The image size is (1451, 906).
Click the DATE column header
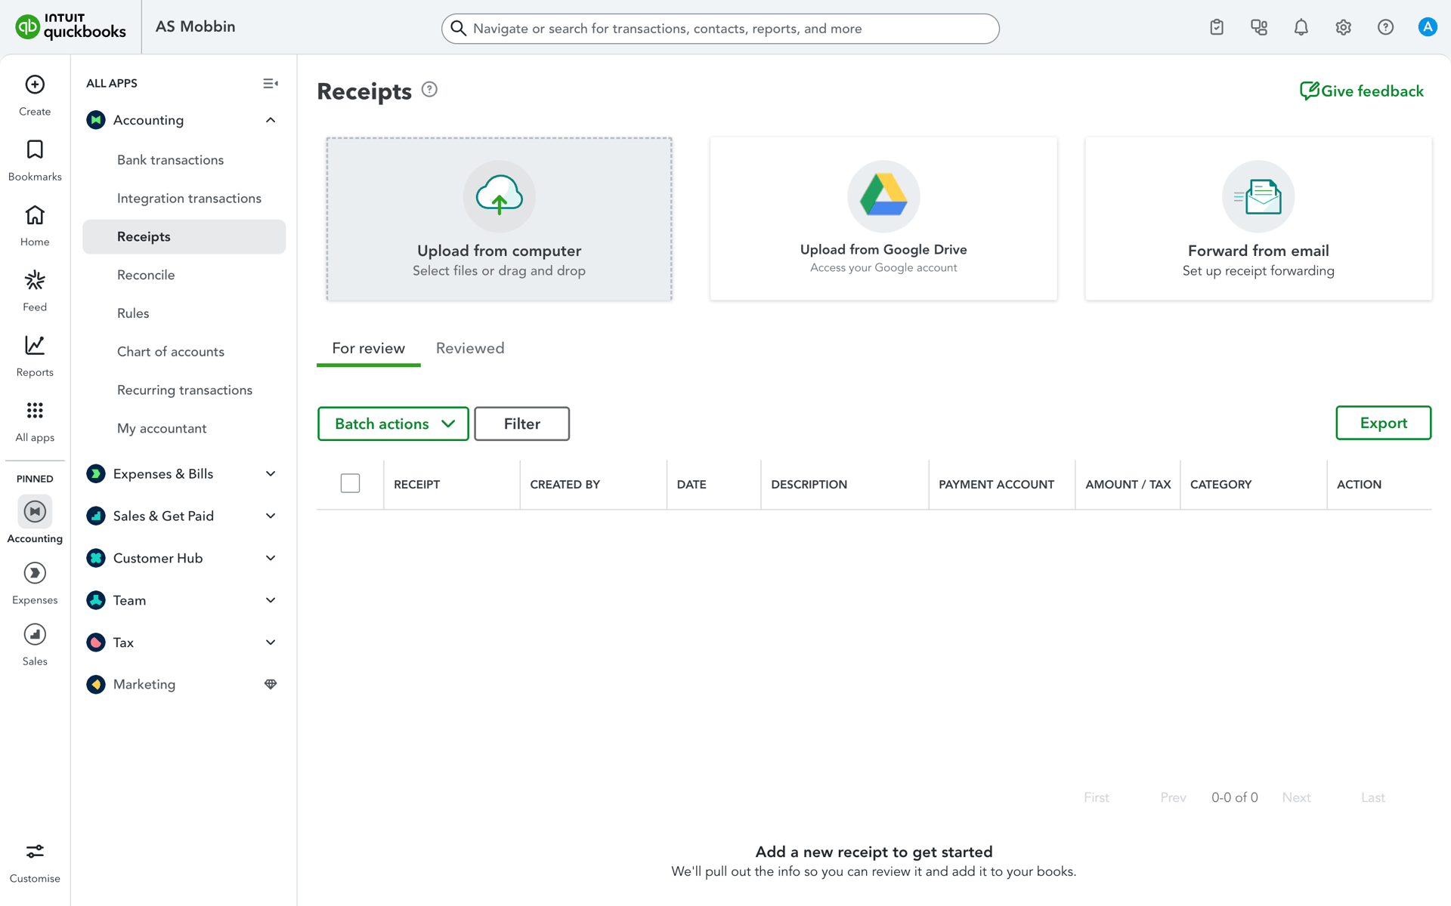coord(691,485)
